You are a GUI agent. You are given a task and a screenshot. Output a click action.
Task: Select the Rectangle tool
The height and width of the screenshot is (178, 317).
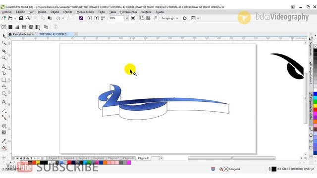tap(4, 80)
